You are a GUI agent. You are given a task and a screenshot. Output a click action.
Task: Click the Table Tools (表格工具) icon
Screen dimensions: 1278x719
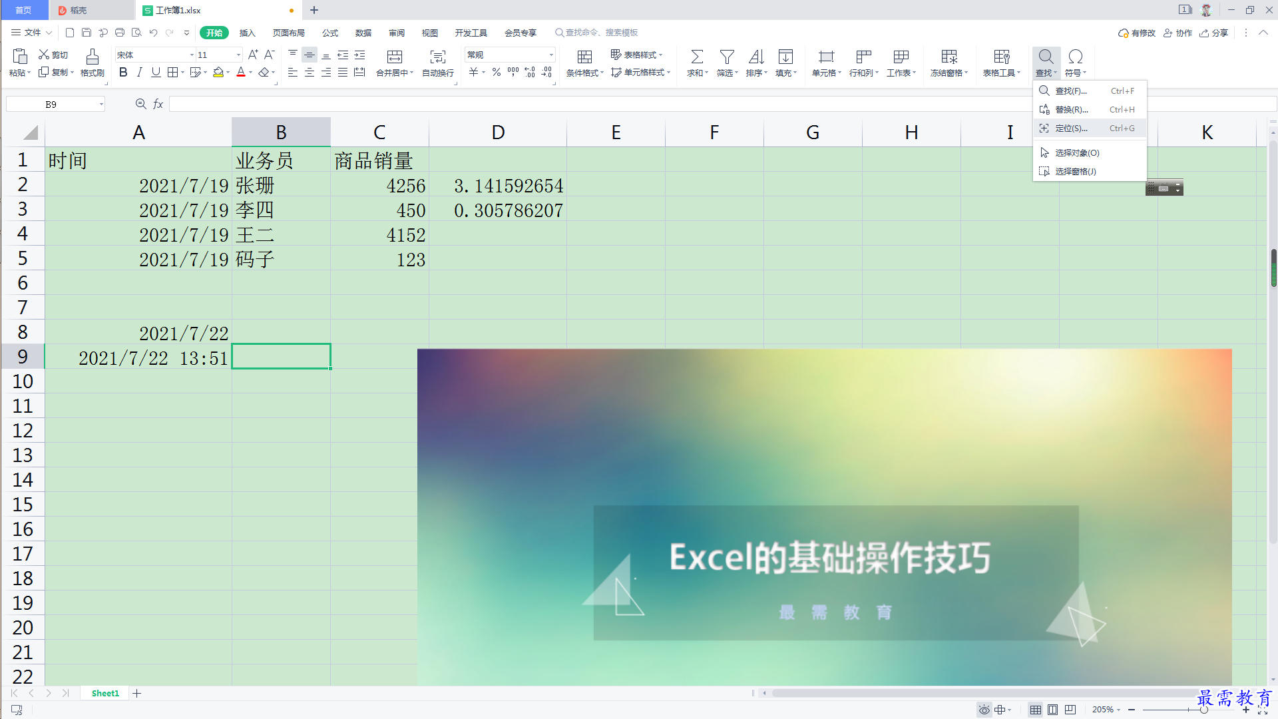(x=1001, y=57)
